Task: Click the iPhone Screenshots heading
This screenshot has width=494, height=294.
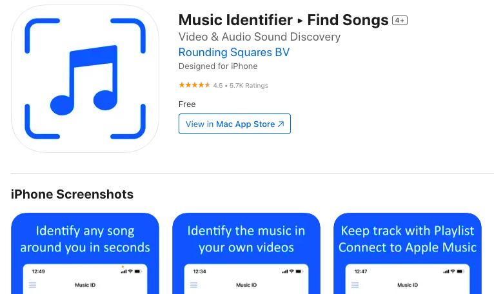Action: (72, 195)
